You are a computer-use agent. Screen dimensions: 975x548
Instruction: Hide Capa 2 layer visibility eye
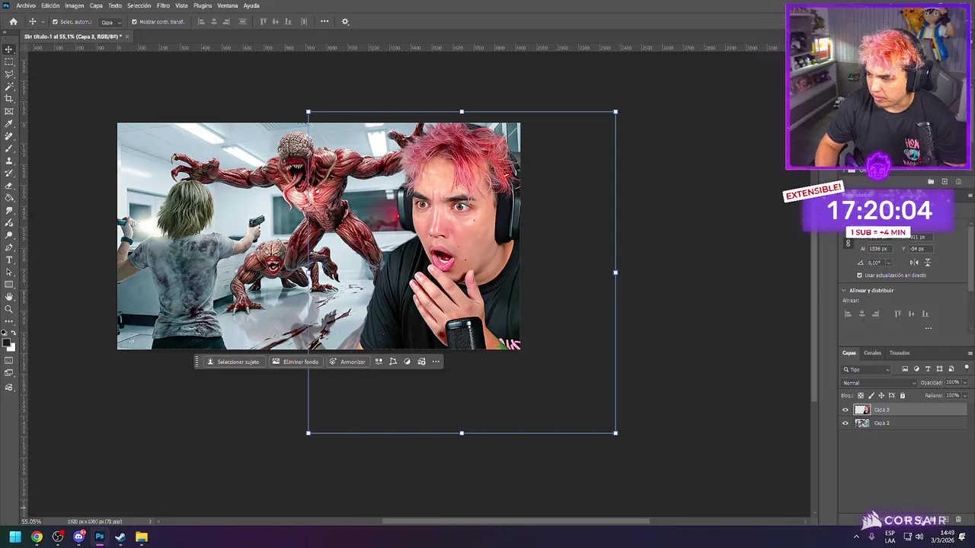845,423
